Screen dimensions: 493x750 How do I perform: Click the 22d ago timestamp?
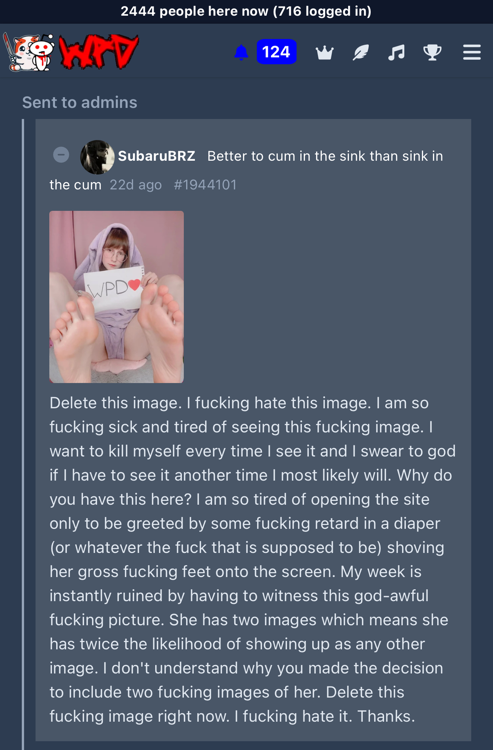[136, 185]
